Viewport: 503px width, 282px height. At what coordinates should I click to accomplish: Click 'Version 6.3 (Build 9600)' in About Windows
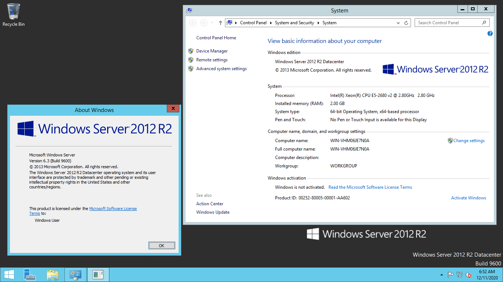coord(50,161)
